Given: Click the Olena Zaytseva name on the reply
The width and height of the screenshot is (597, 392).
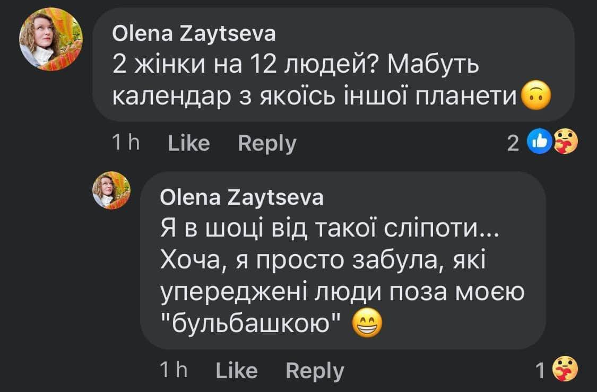Looking at the screenshot, I should coord(241,198).
